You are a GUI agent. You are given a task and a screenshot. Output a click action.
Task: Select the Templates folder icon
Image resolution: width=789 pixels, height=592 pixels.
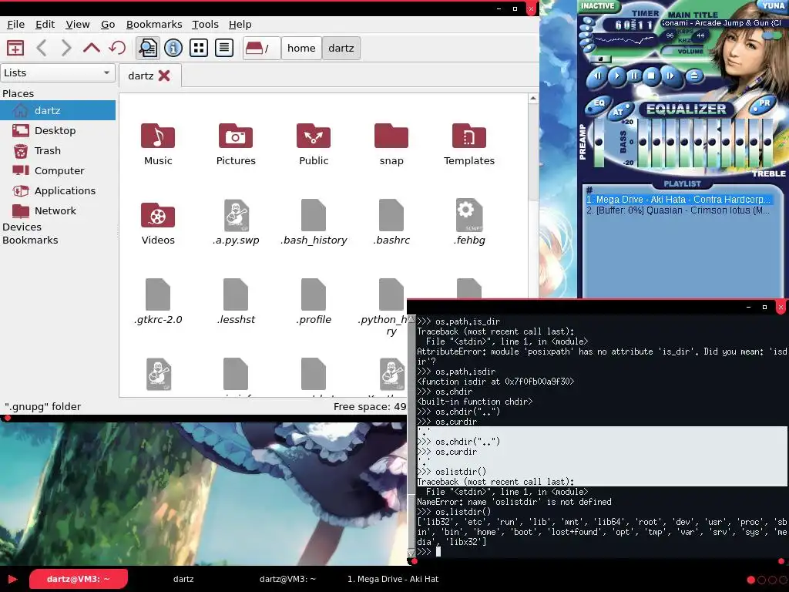469,136
